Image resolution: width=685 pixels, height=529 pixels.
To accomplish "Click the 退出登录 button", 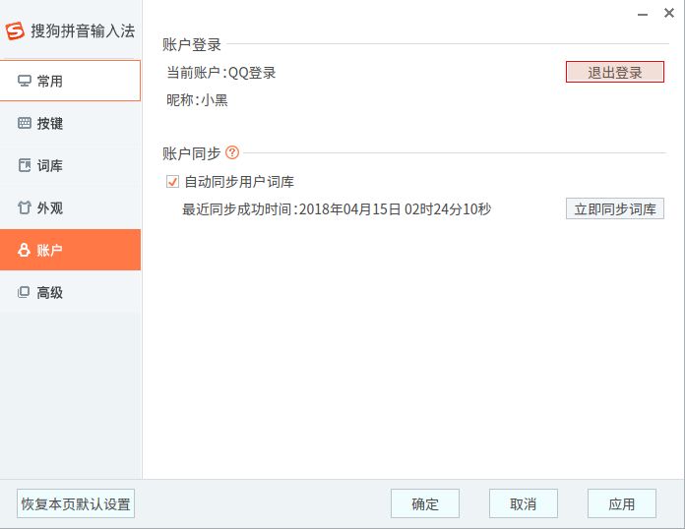I will (615, 72).
